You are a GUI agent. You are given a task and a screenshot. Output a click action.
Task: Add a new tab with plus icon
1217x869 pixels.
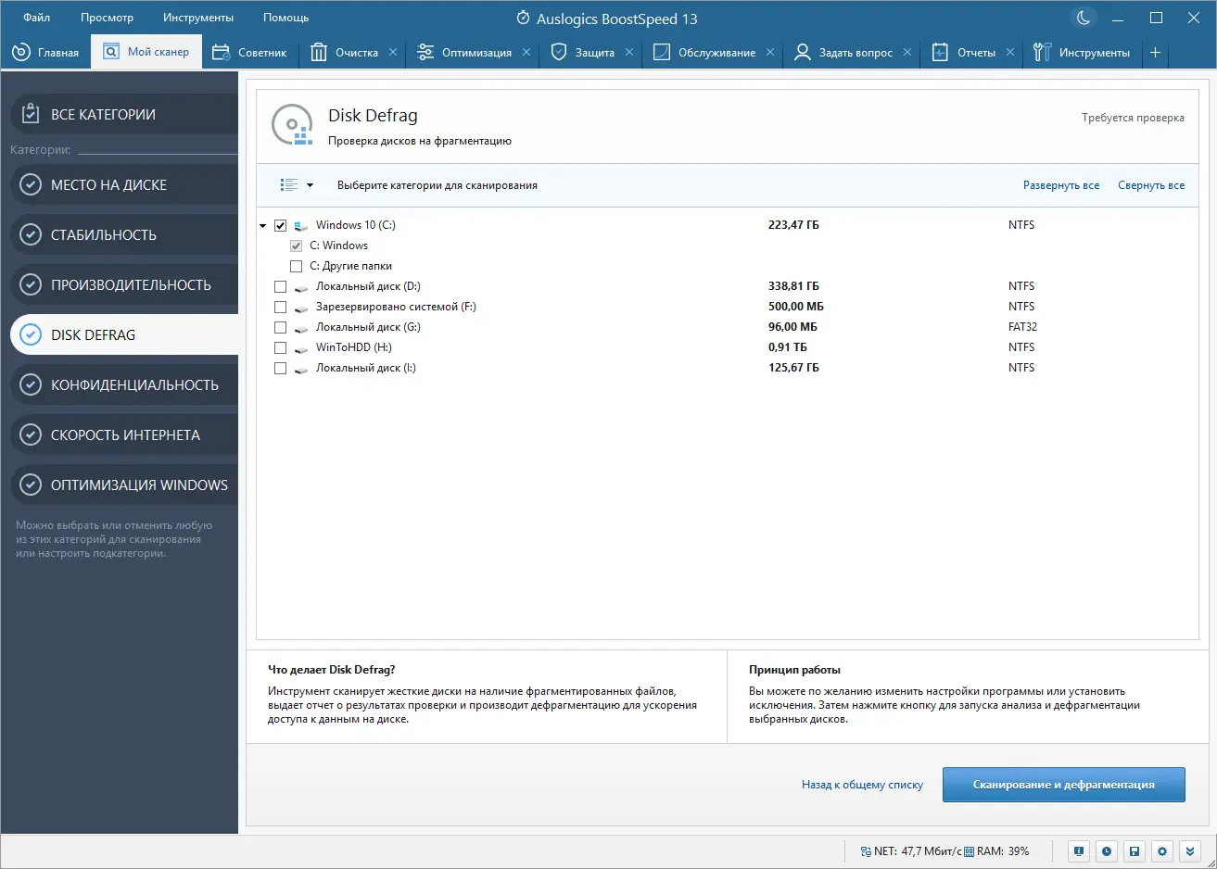pyautogui.click(x=1155, y=53)
